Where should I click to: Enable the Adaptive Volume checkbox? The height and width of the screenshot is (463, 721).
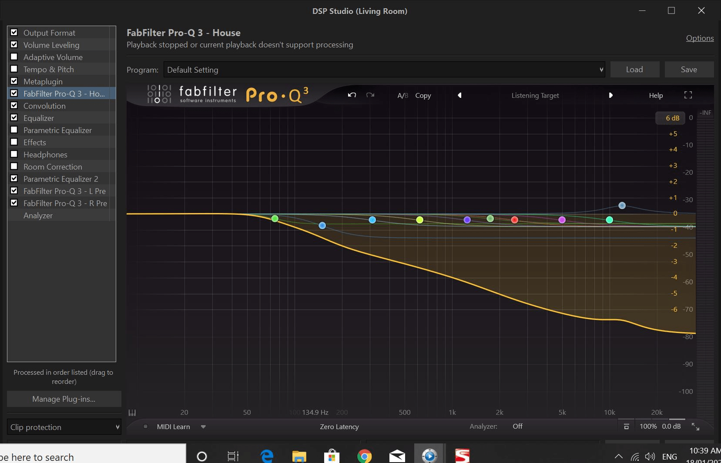coord(14,57)
